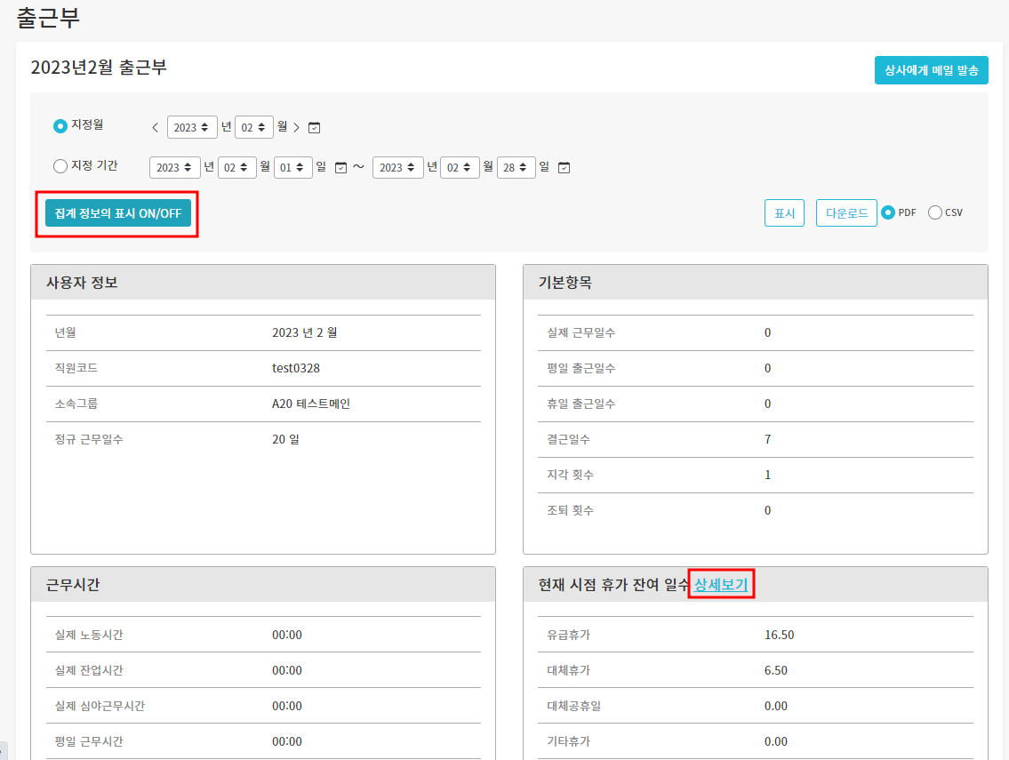Click the next month arrow icon
Image resolution: width=1009 pixels, height=760 pixels.
click(296, 127)
